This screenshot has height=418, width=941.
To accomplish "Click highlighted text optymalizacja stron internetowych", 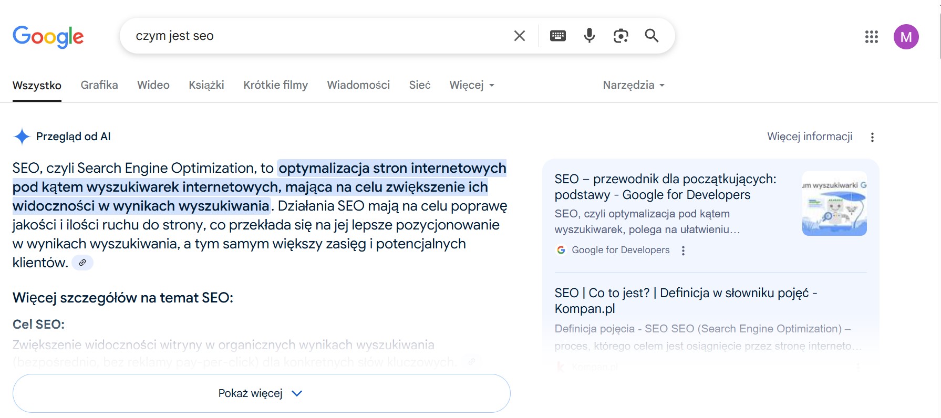I will coord(392,168).
